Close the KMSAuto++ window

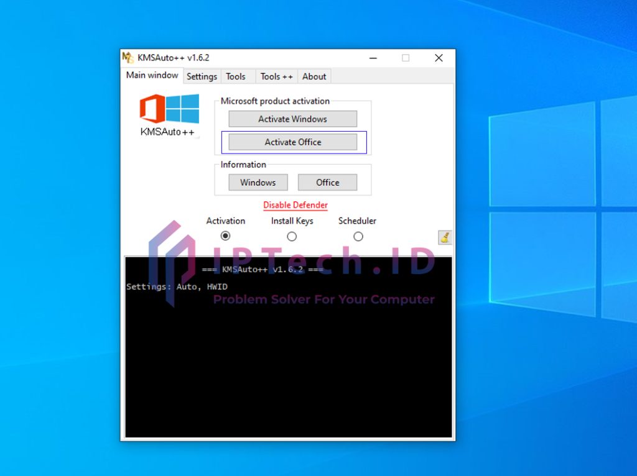pos(439,58)
